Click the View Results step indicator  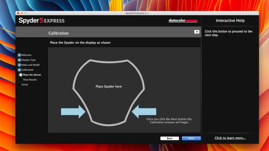[21, 80]
